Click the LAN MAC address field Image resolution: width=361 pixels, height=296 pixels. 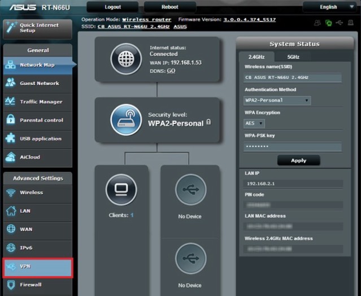click(293, 226)
